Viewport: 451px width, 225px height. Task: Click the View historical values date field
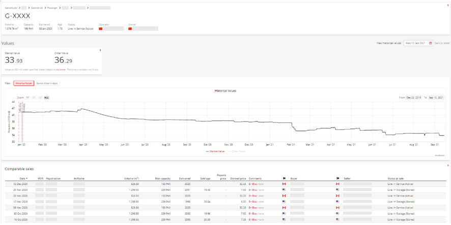pyautogui.click(x=418, y=43)
